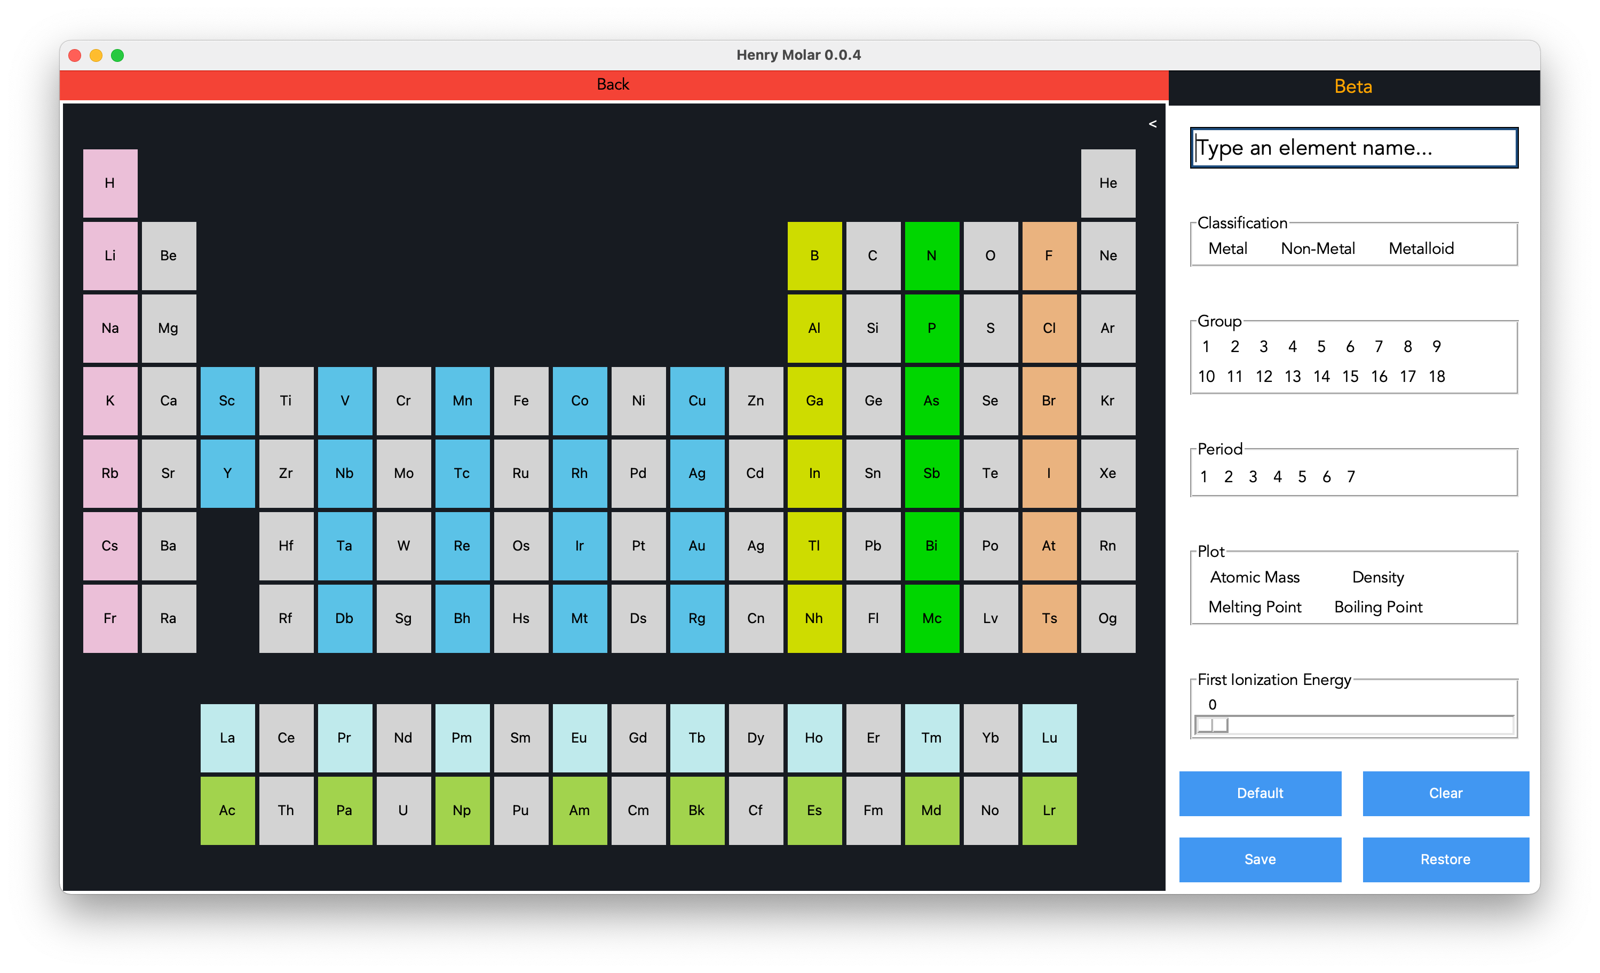Collapse the side panel with the arrow

[x=1153, y=123]
